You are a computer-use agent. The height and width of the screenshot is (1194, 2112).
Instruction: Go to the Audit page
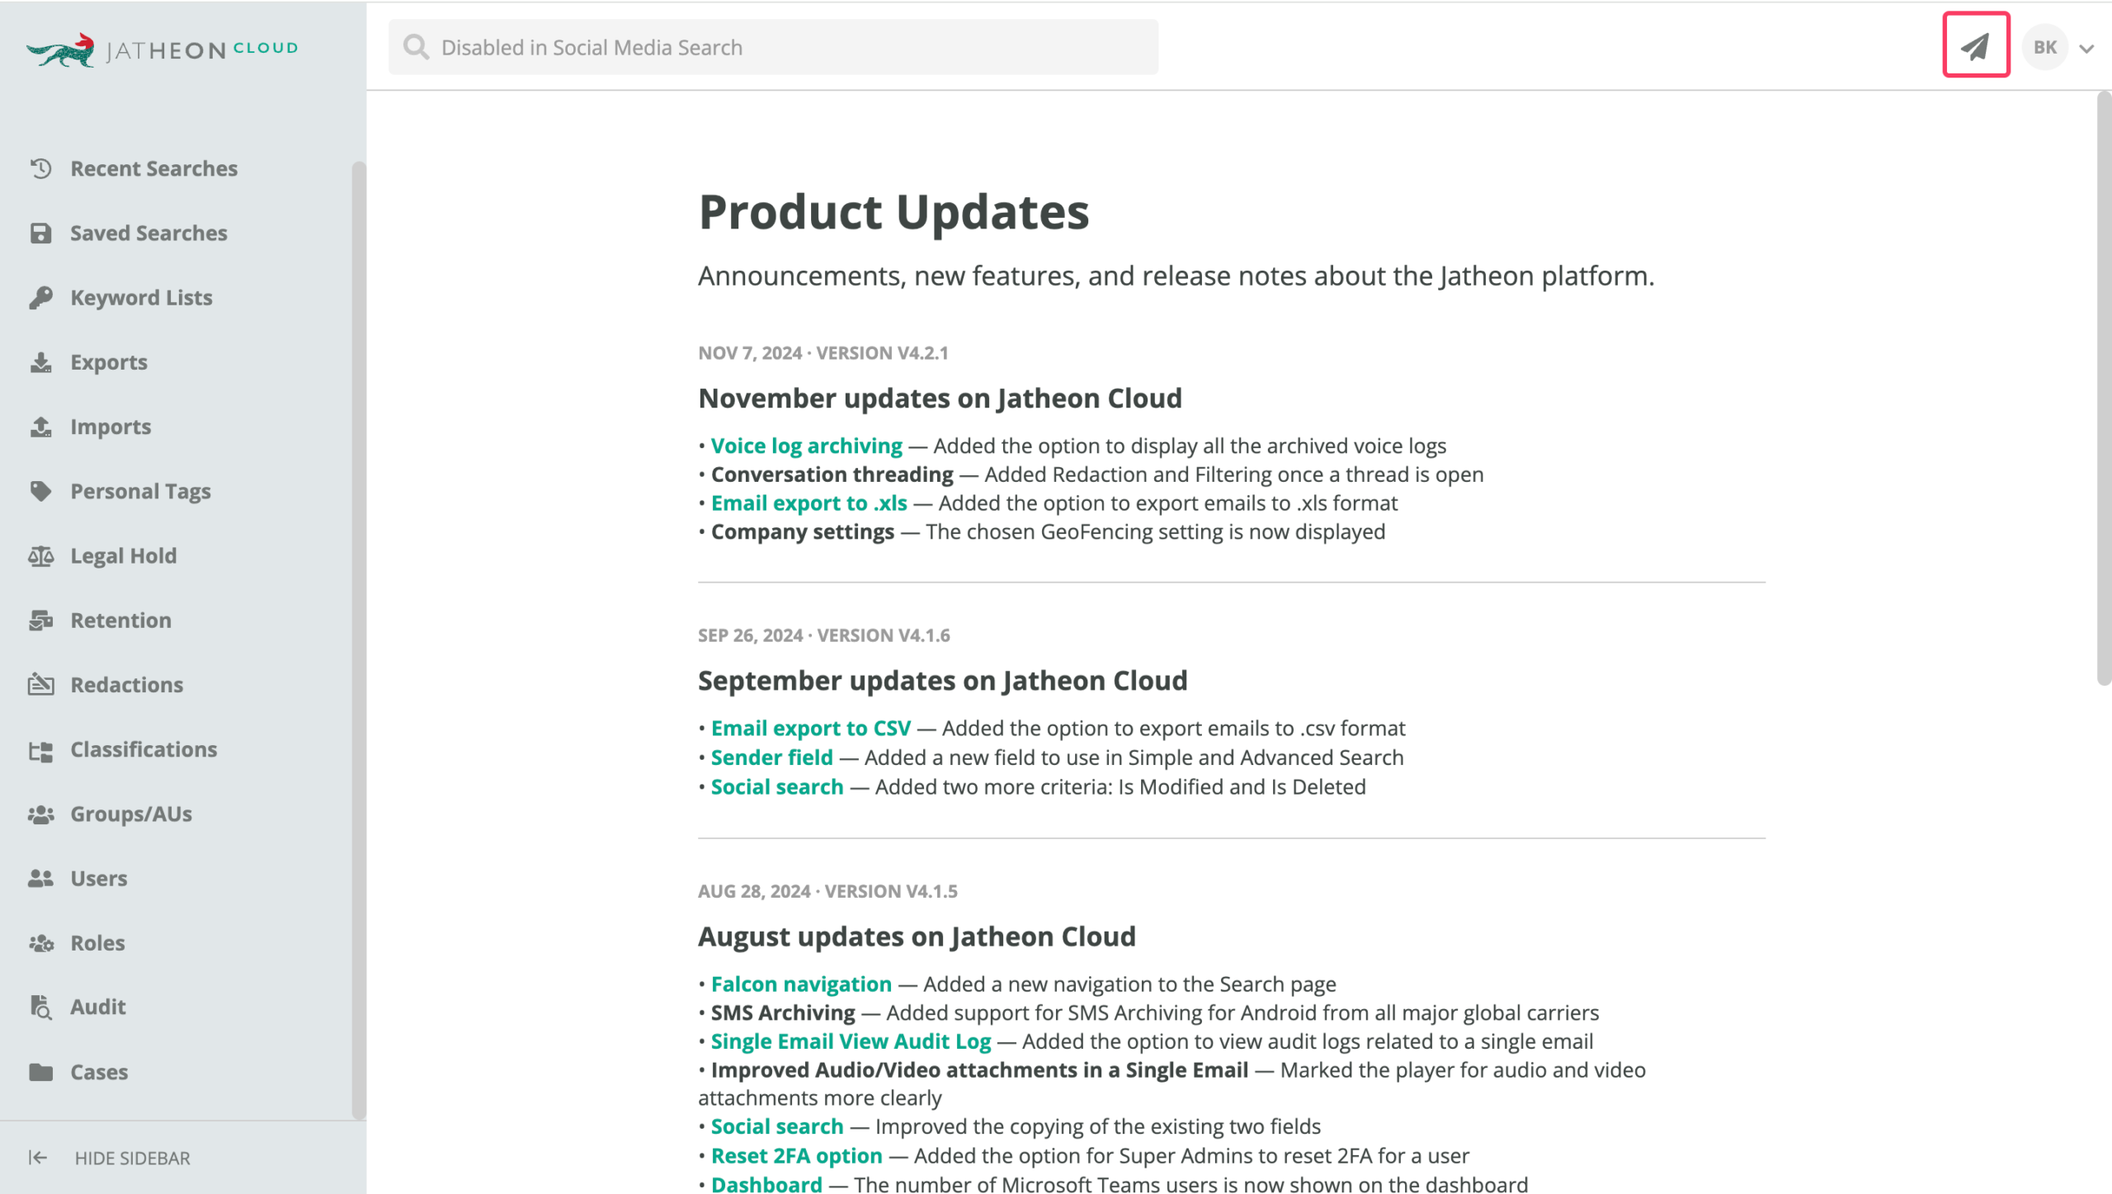coord(97,1007)
